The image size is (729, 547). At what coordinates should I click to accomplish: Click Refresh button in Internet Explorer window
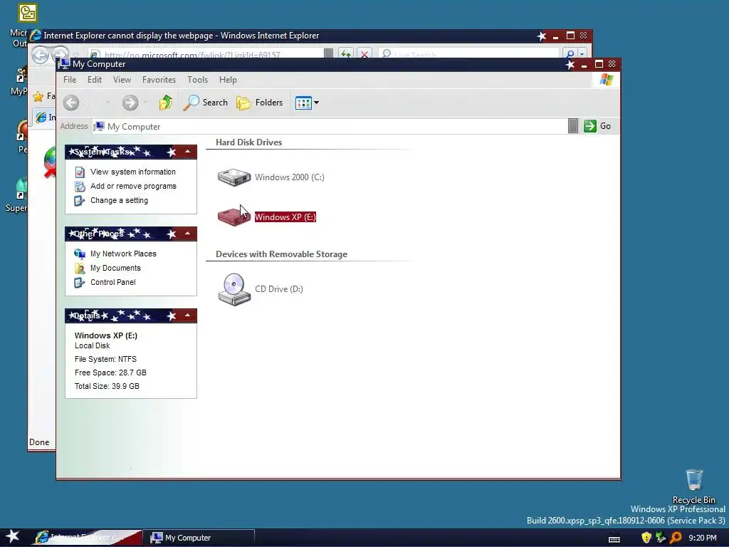pos(345,54)
